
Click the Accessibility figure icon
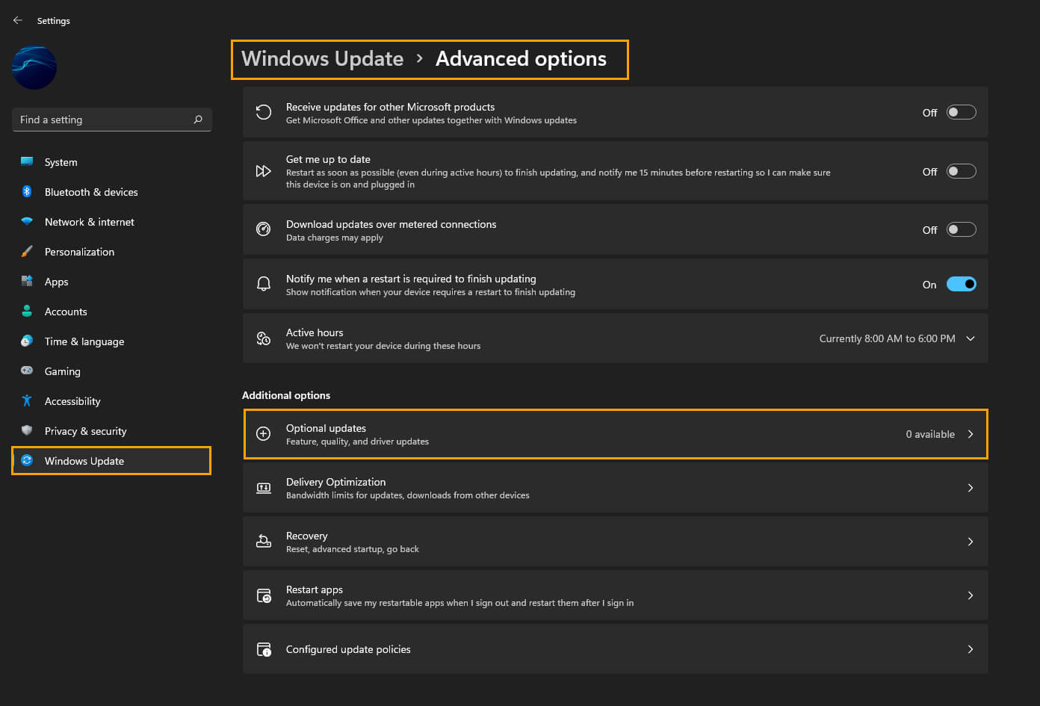tap(27, 400)
